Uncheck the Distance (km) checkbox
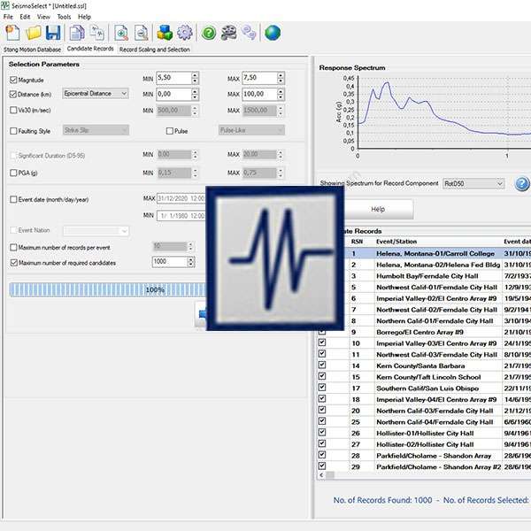Image resolution: width=531 pixels, height=531 pixels. pyautogui.click(x=13, y=94)
